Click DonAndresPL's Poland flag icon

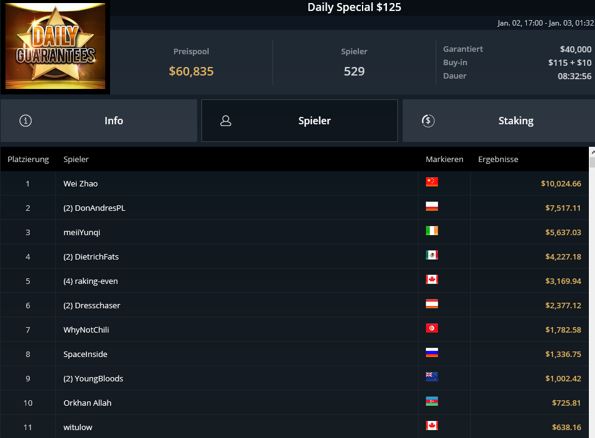click(432, 207)
